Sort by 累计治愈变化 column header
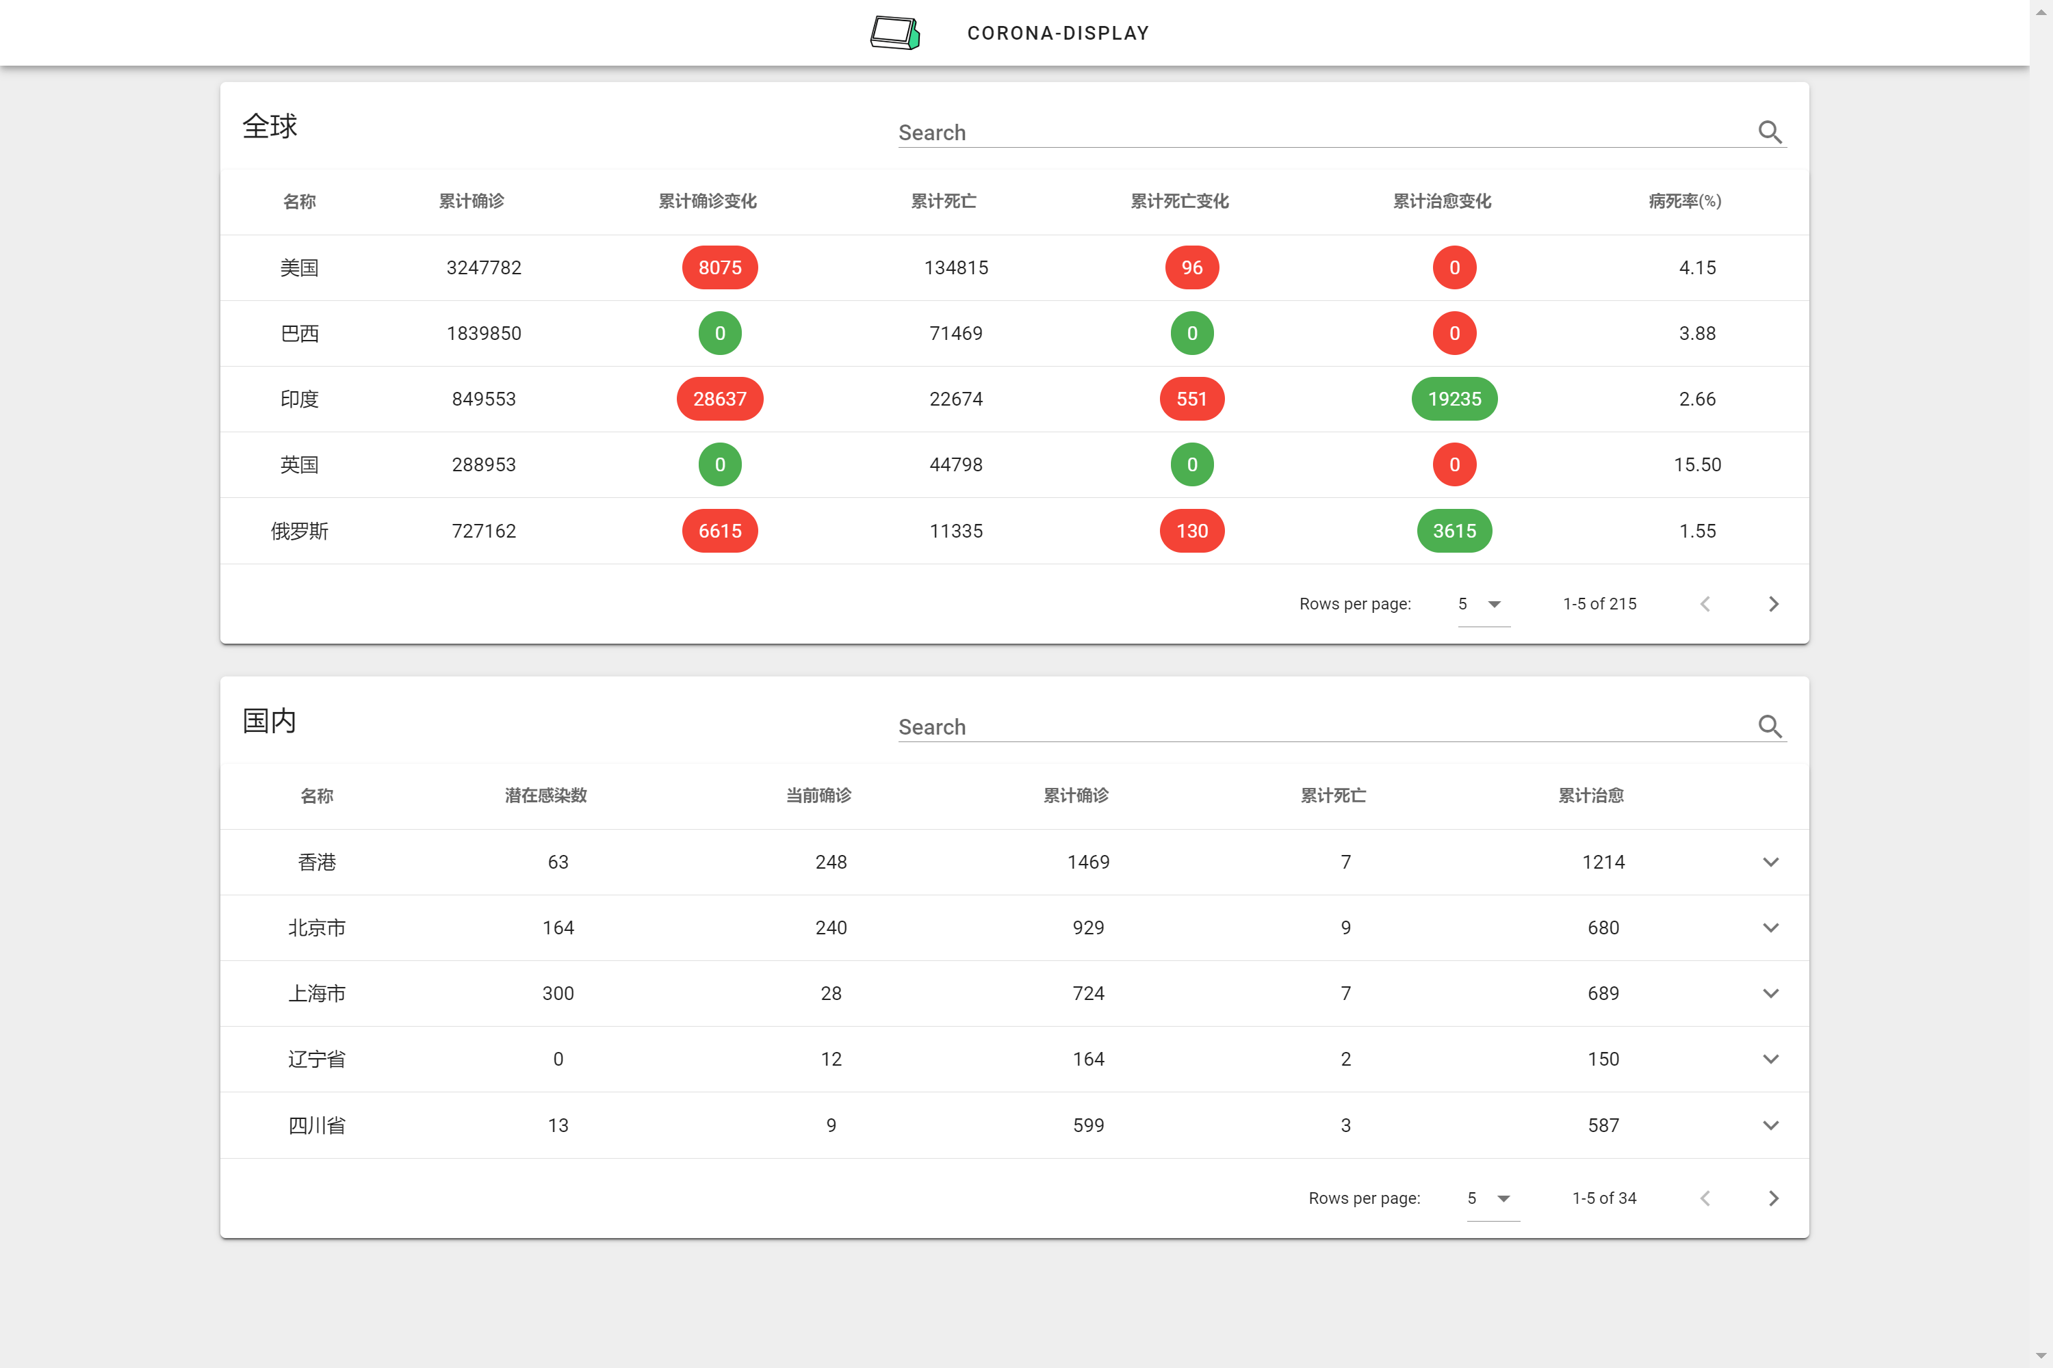 1442,200
